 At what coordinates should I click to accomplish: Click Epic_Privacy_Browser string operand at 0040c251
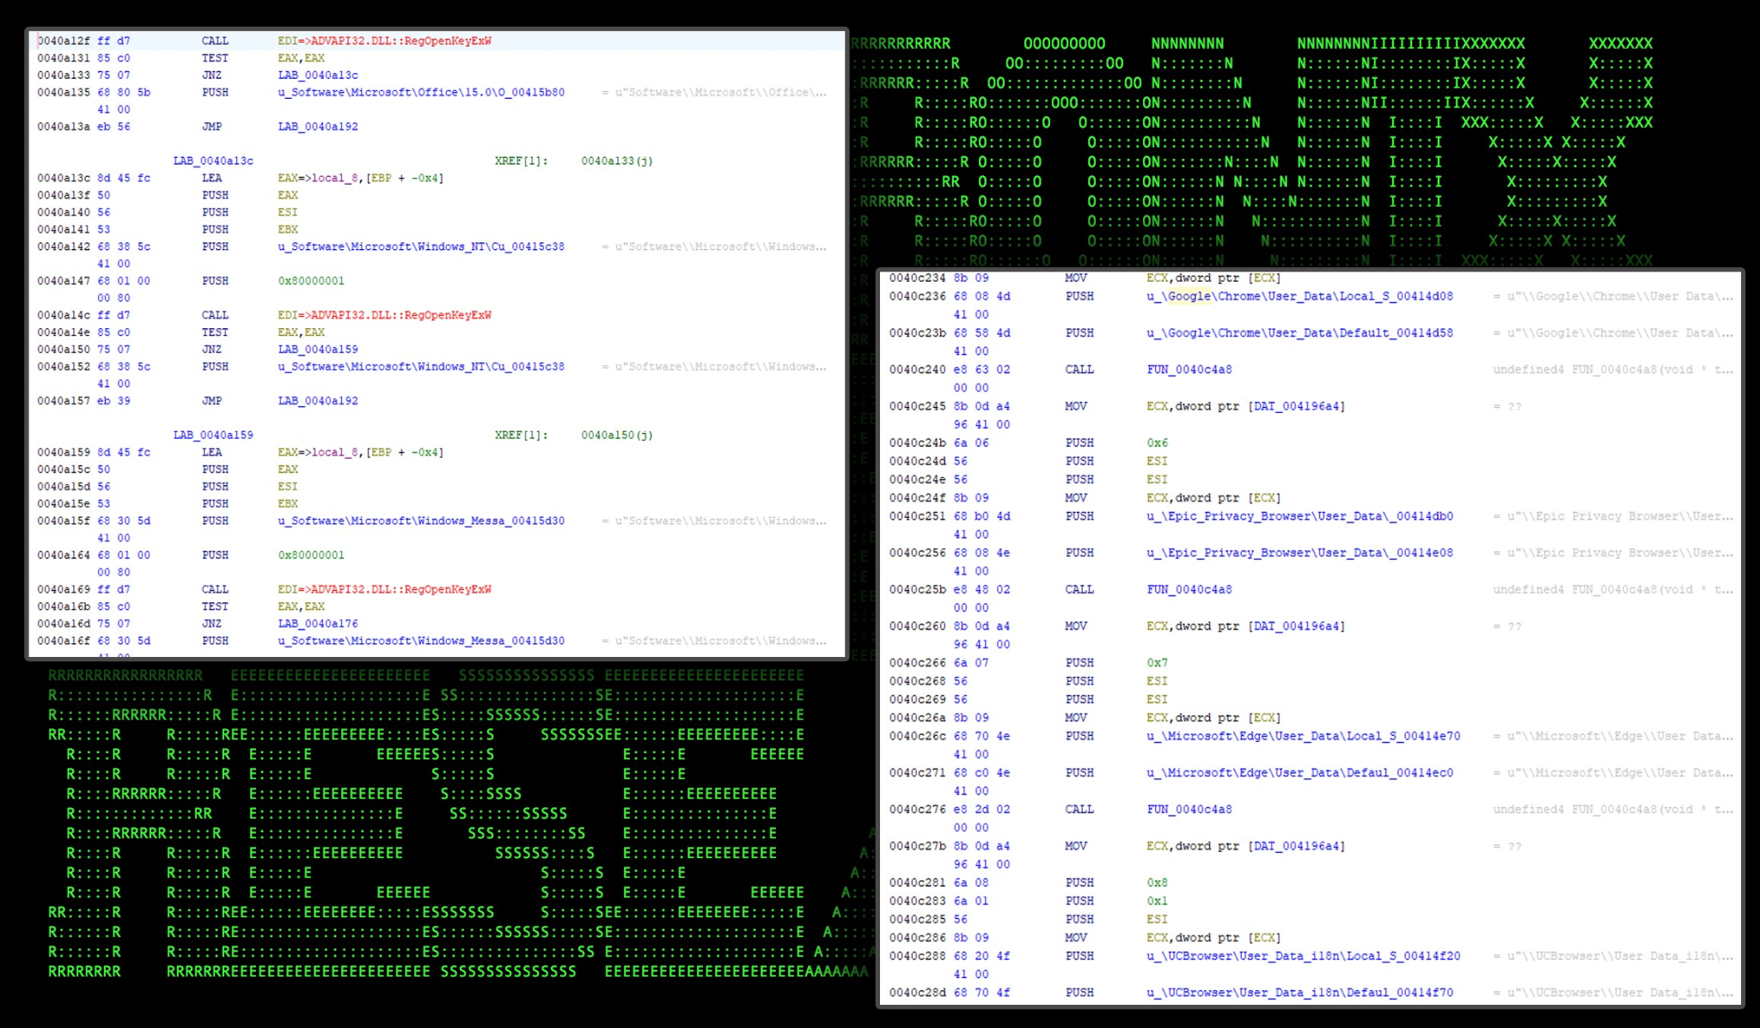tap(1299, 516)
